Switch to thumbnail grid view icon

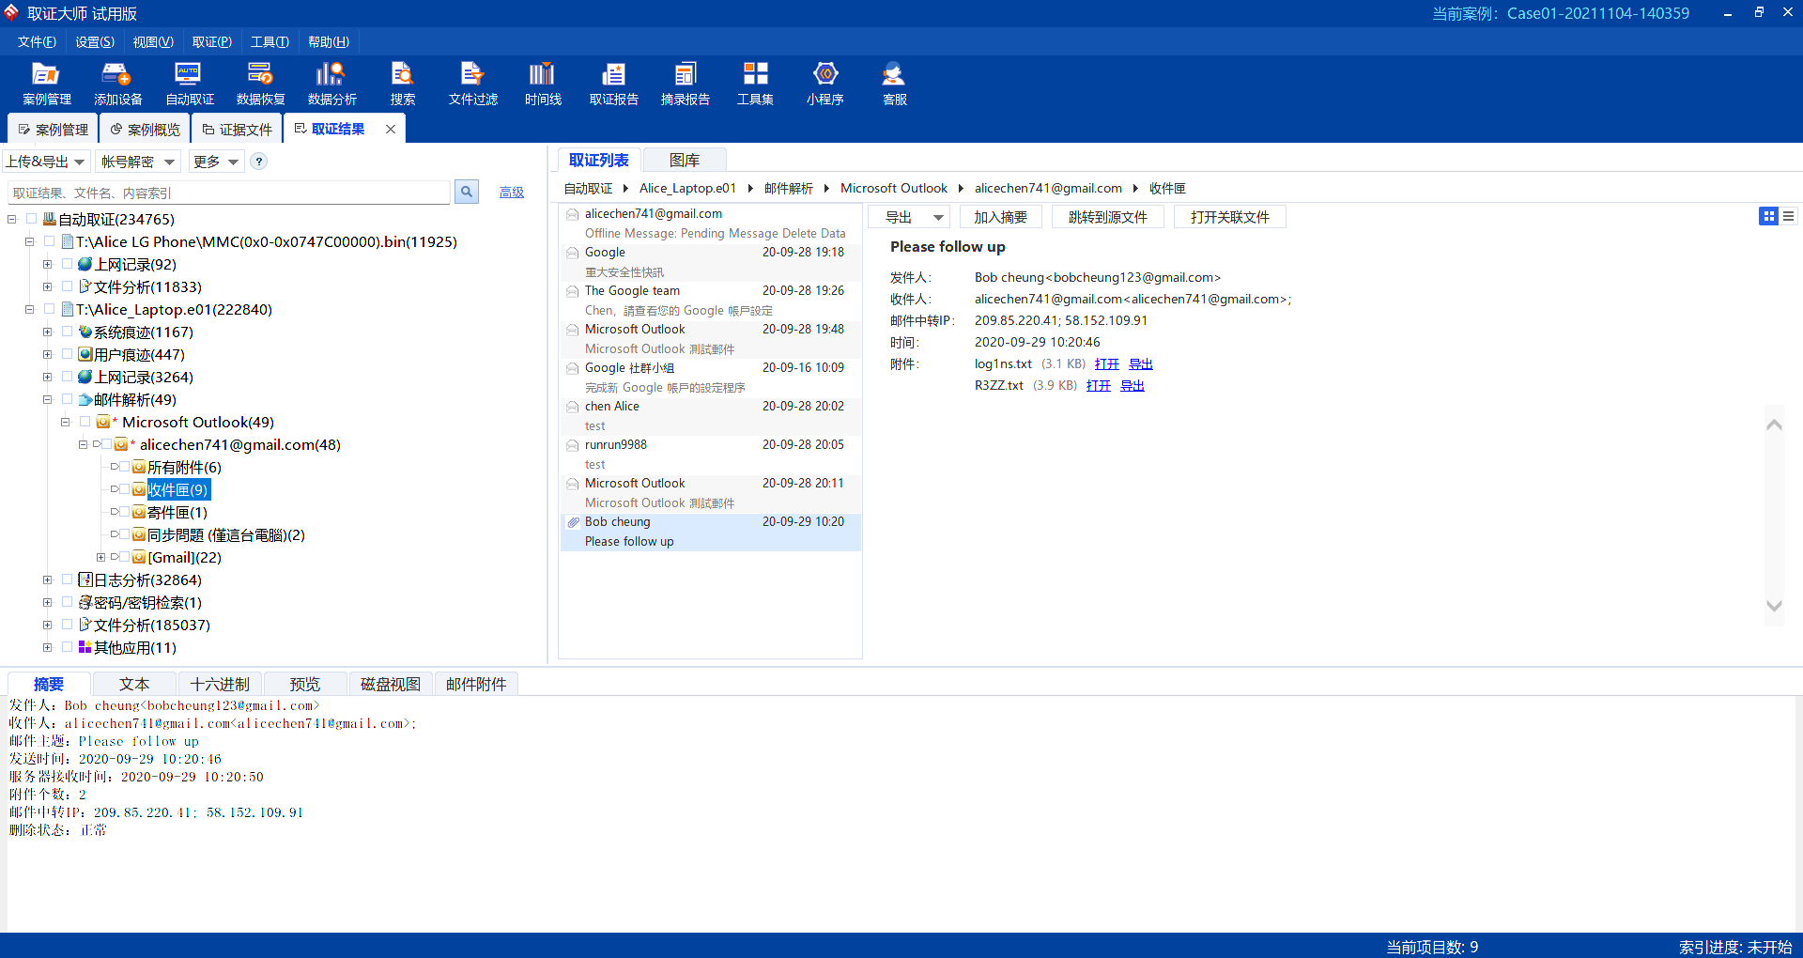pos(1768,216)
